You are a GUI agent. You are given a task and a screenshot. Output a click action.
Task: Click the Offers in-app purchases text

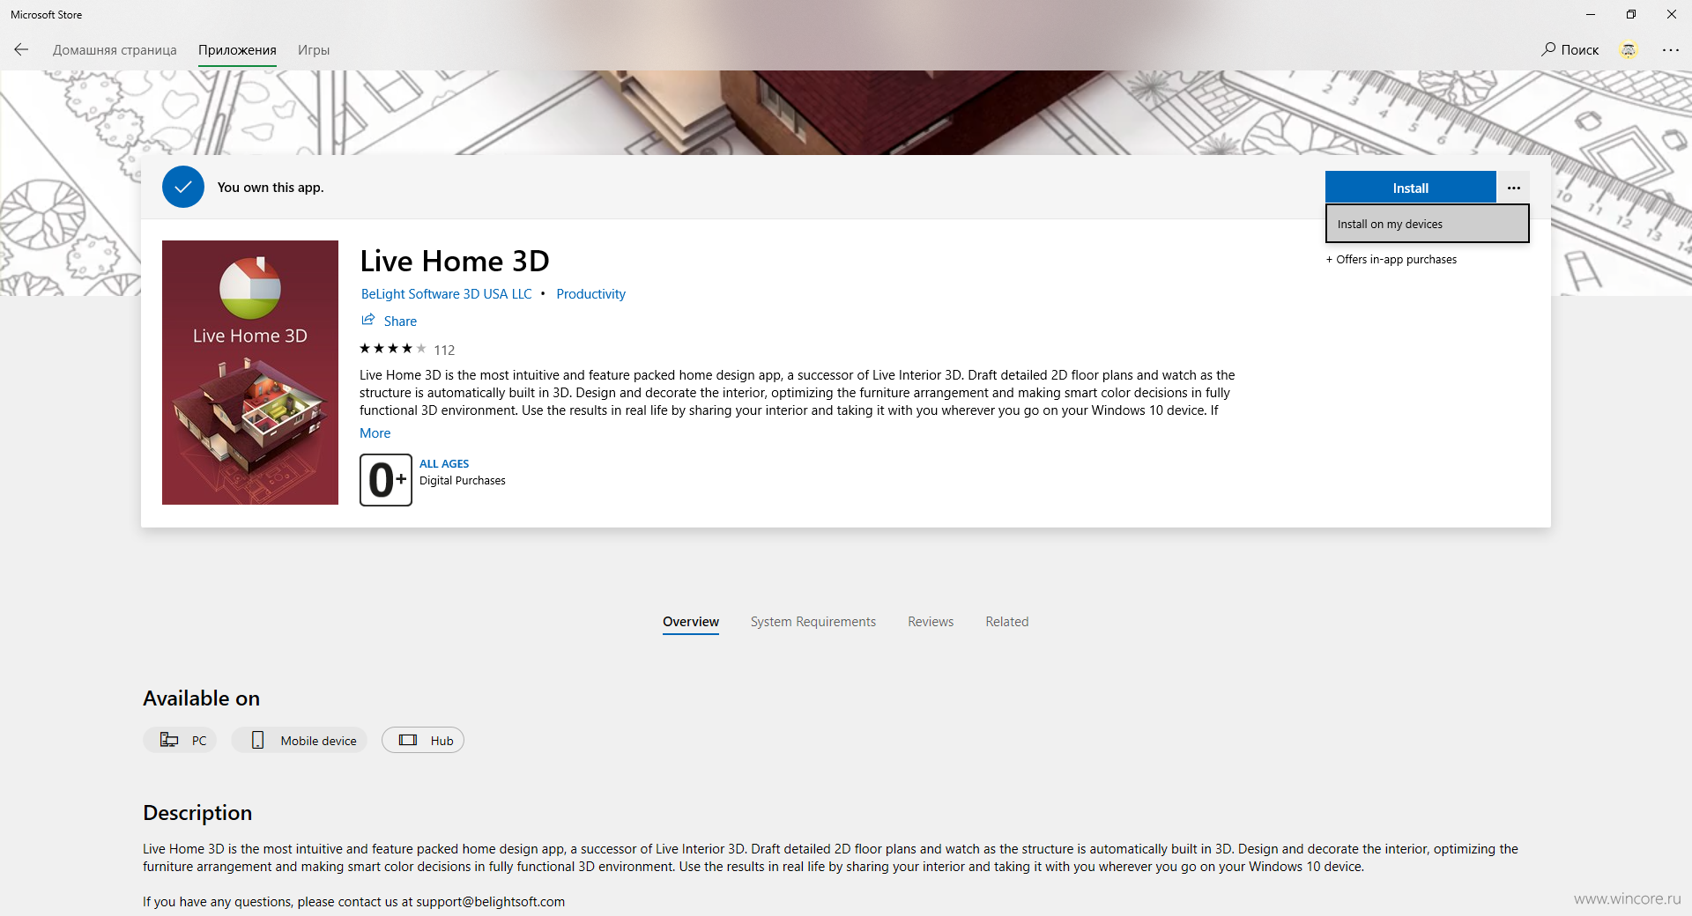click(1391, 260)
